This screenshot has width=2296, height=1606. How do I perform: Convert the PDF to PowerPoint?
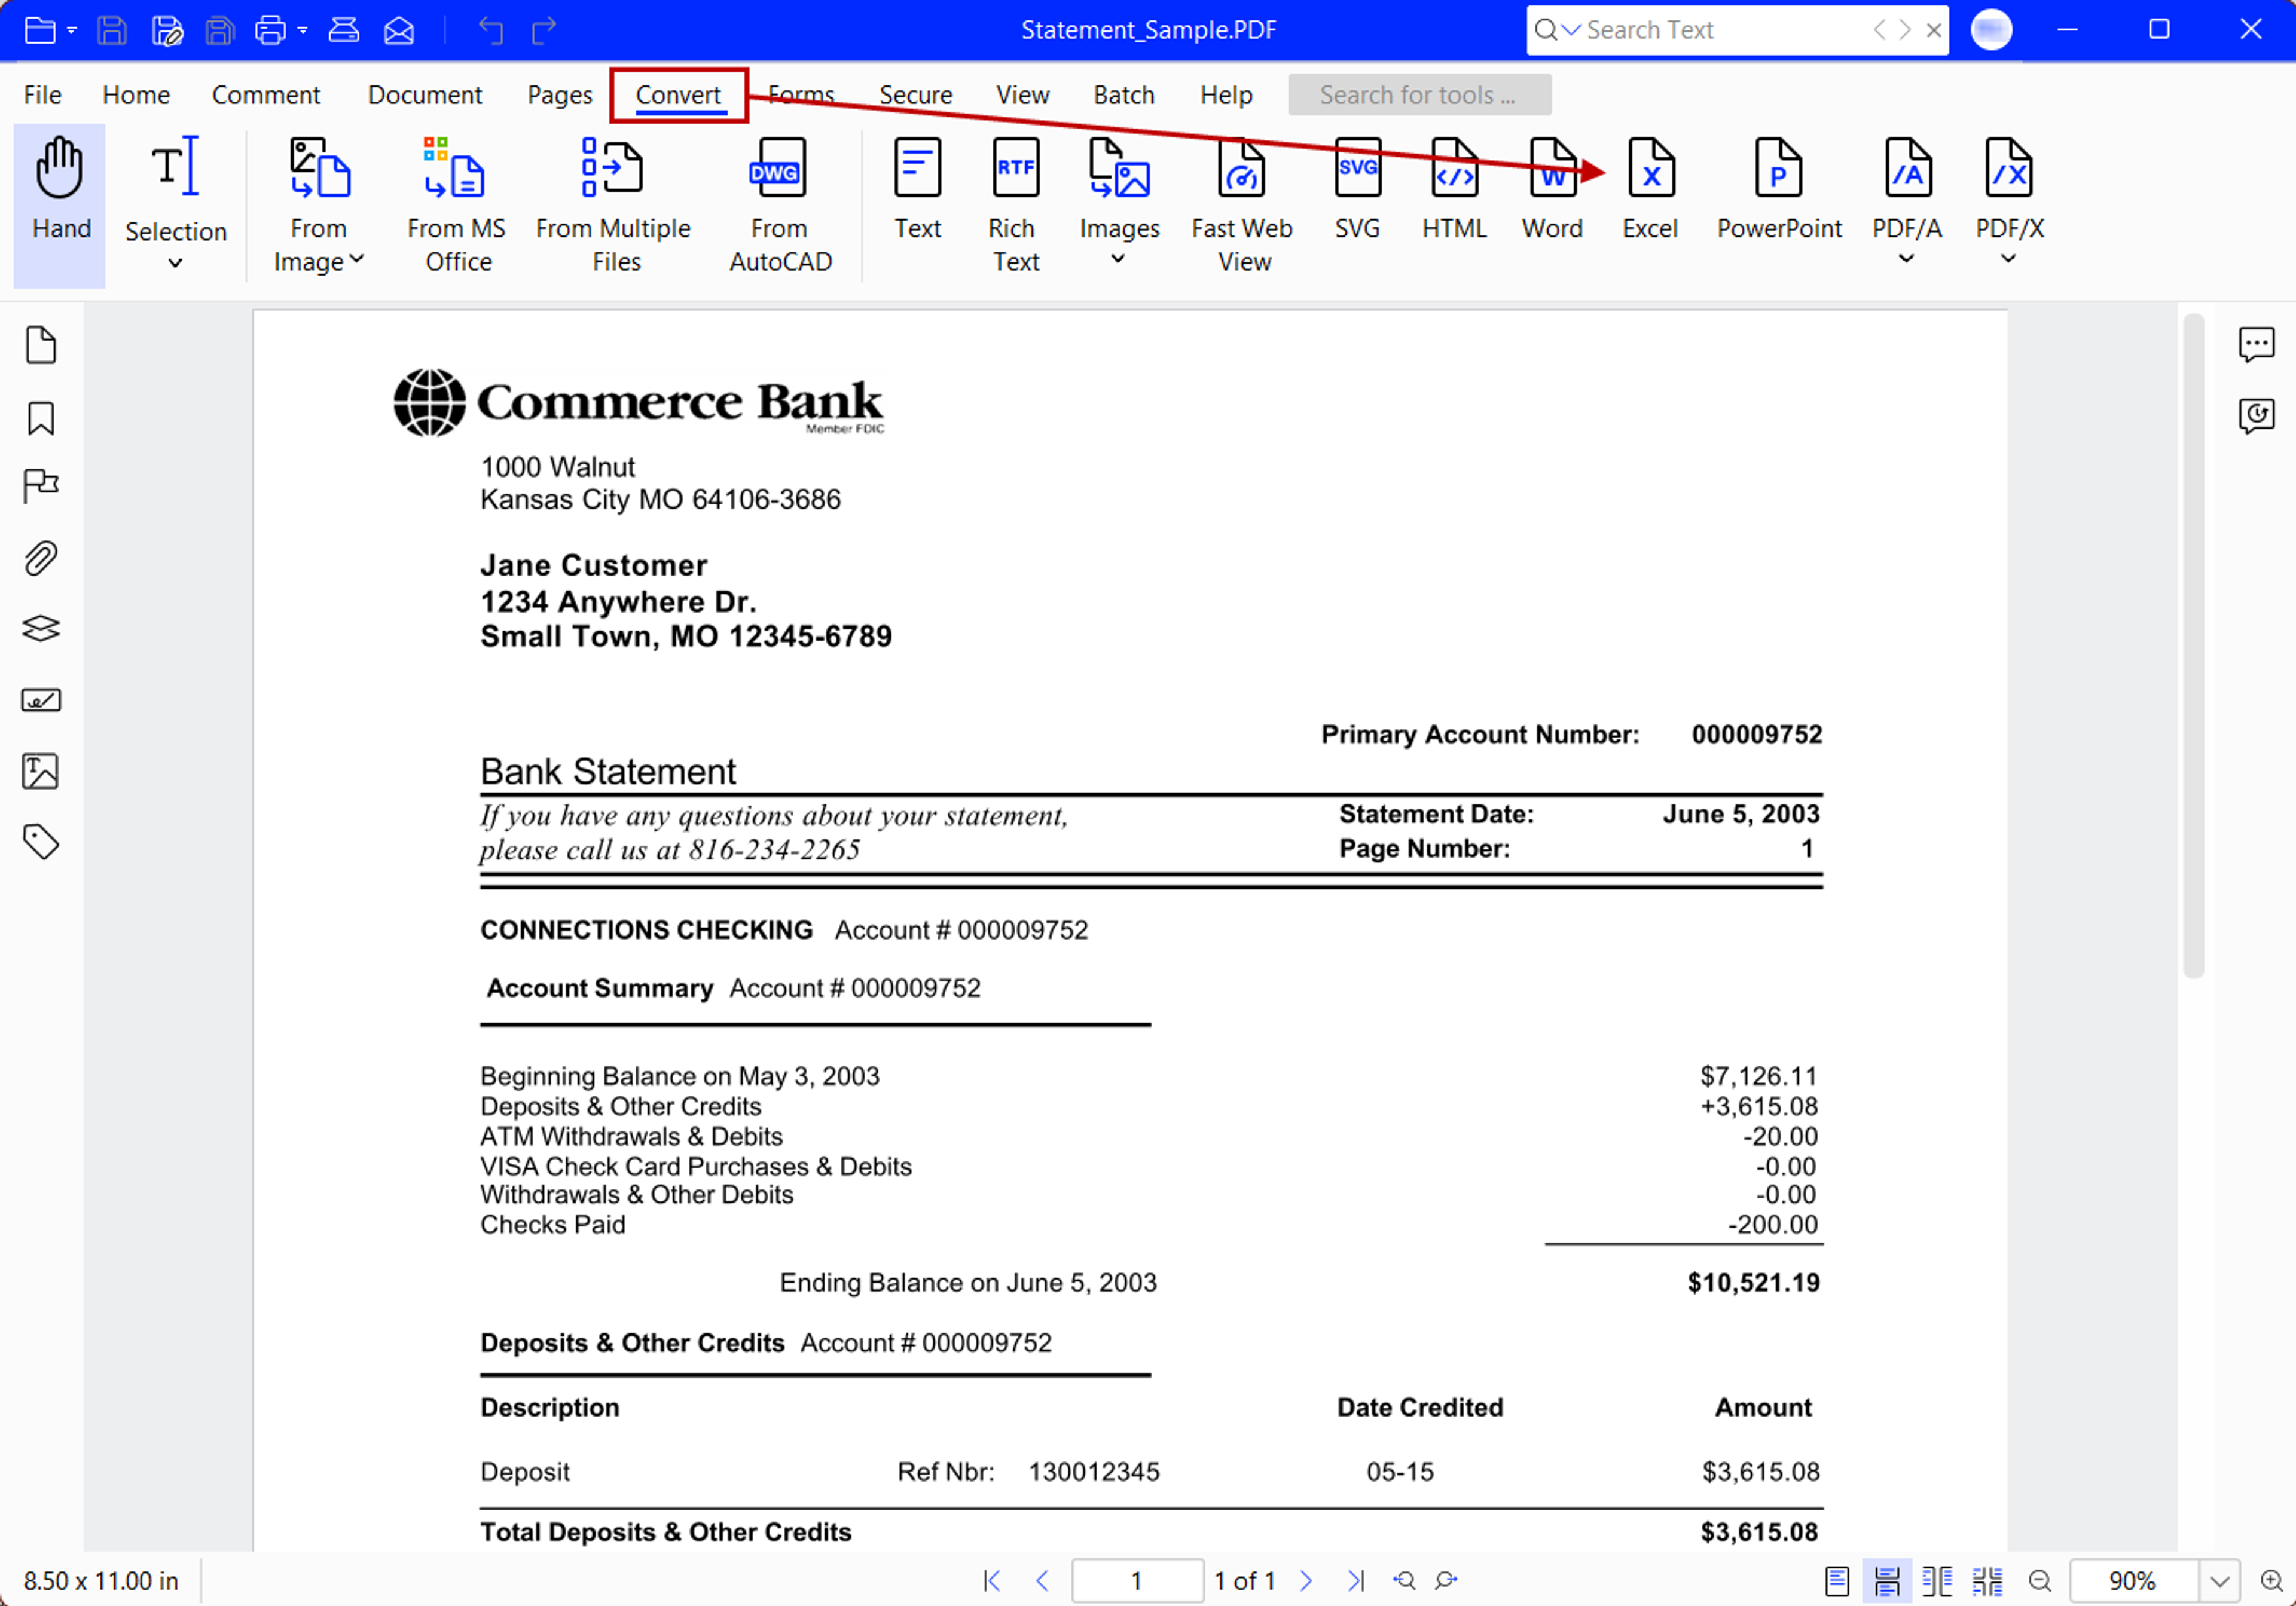point(1779,190)
